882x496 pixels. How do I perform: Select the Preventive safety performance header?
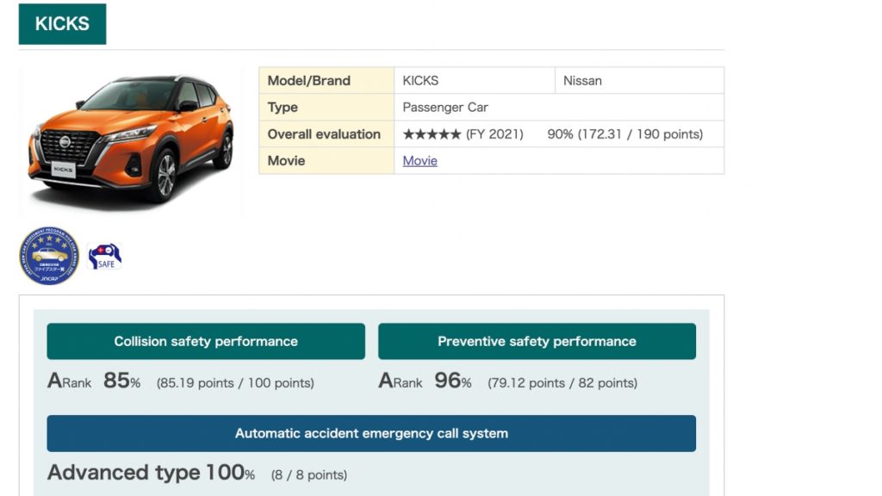click(537, 341)
